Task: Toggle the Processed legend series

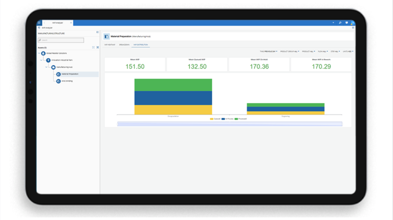Action: 241,119
